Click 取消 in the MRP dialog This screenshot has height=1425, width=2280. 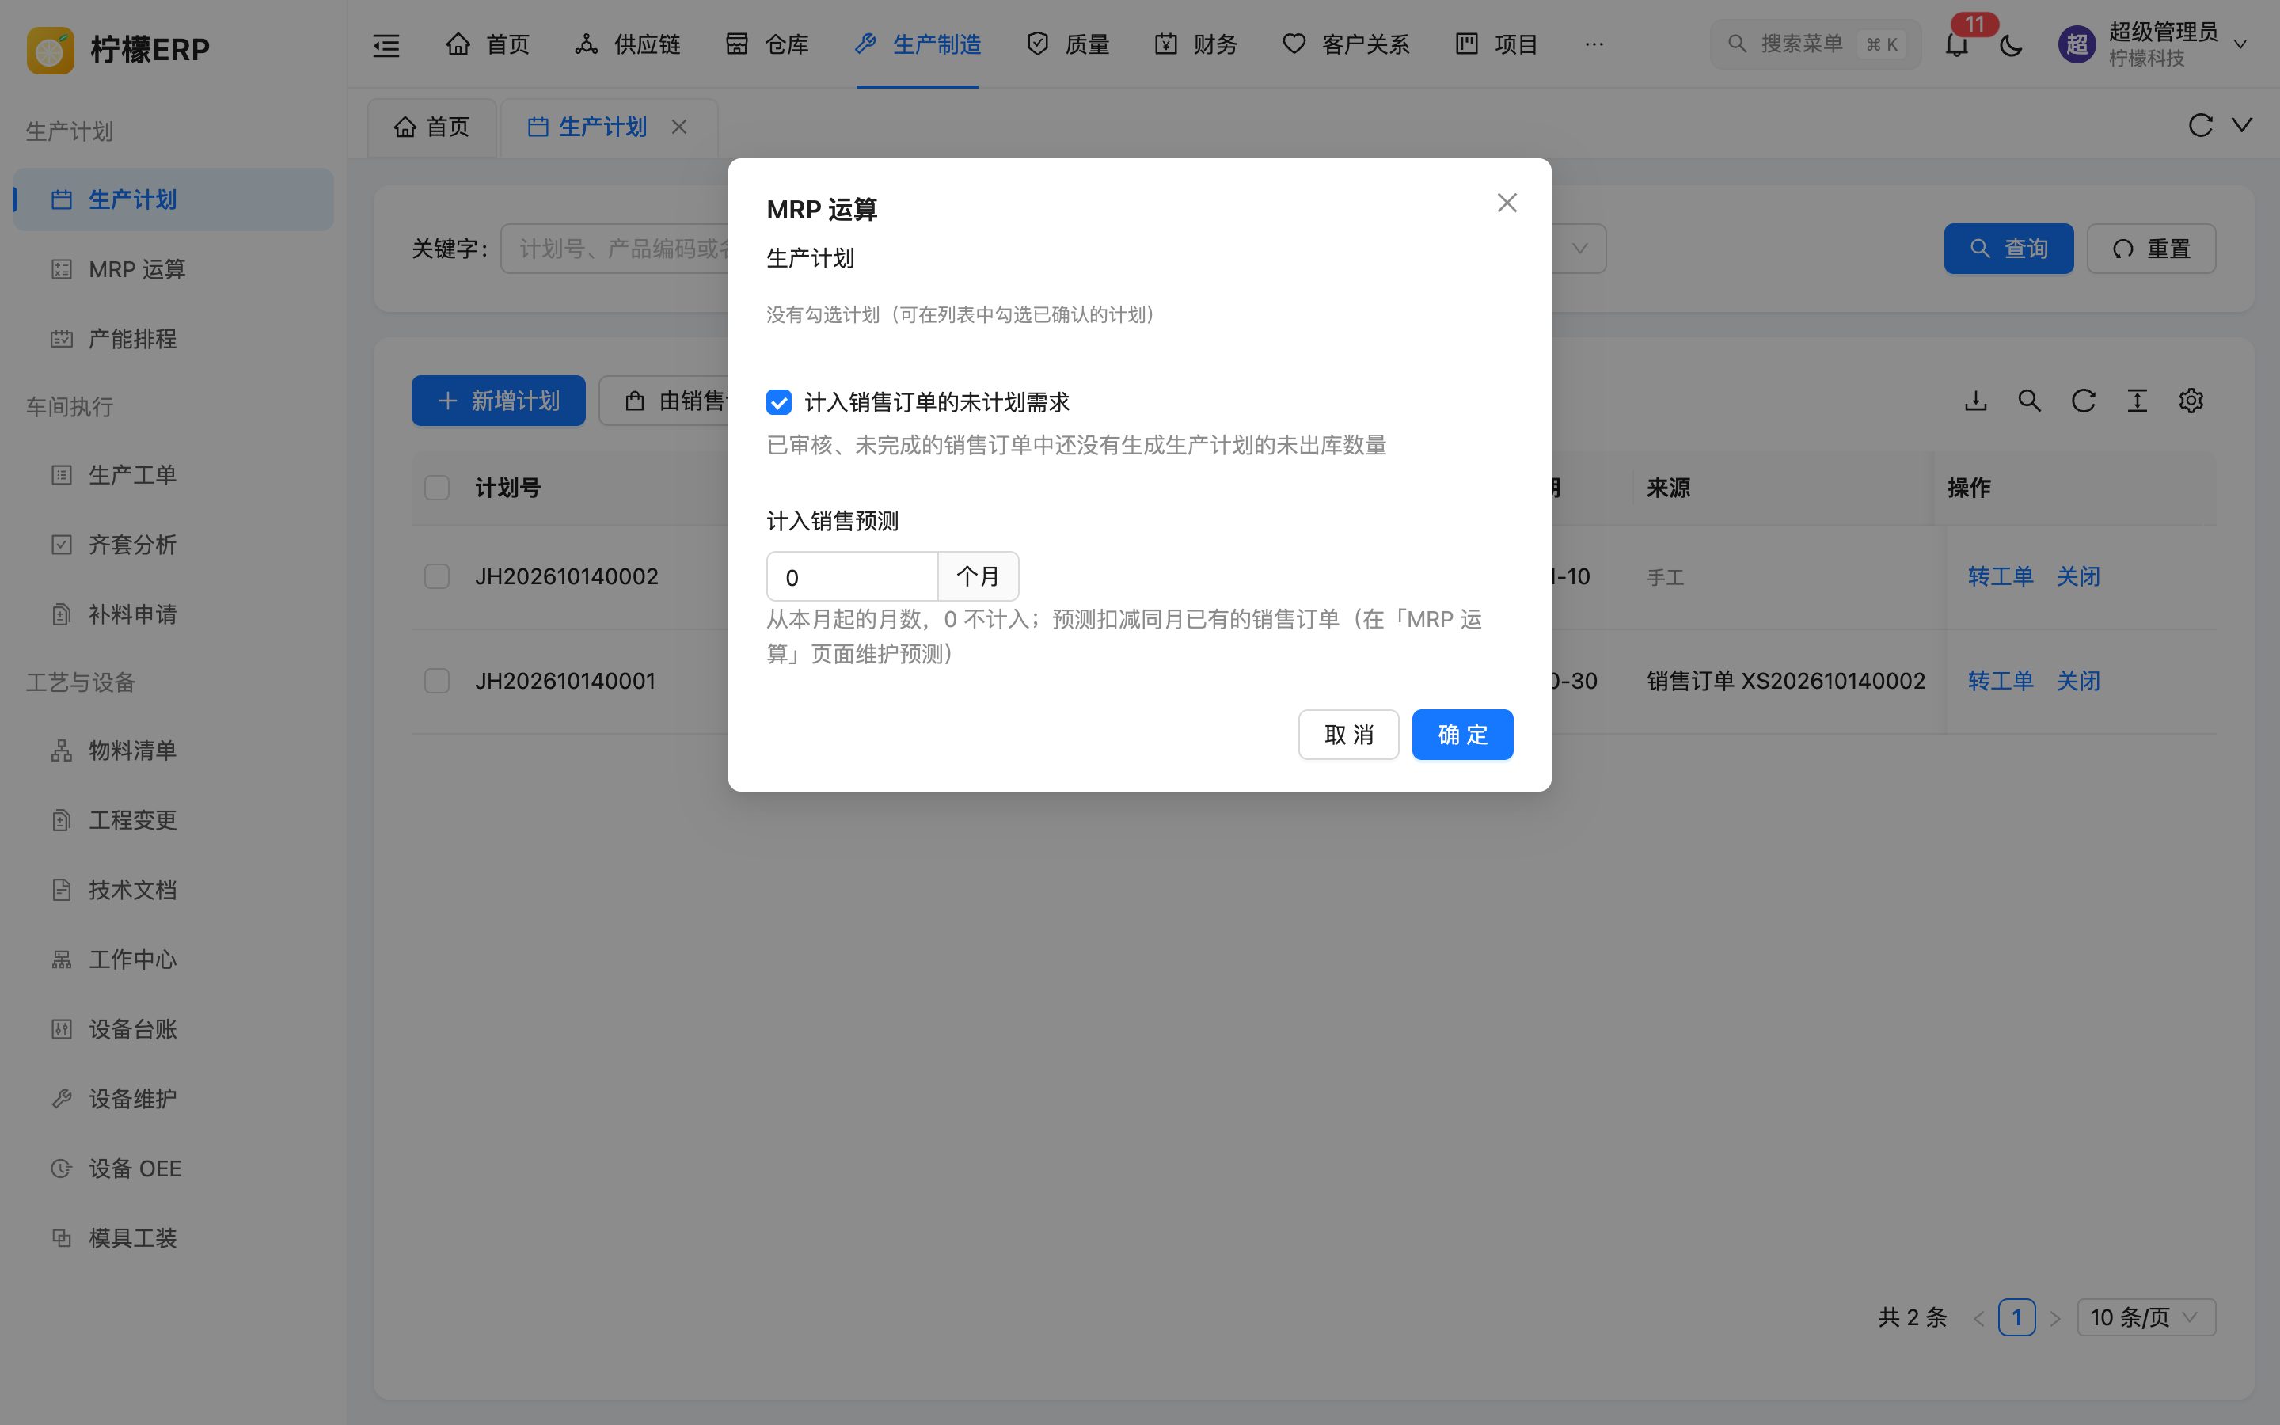pyautogui.click(x=1348, y=734)
